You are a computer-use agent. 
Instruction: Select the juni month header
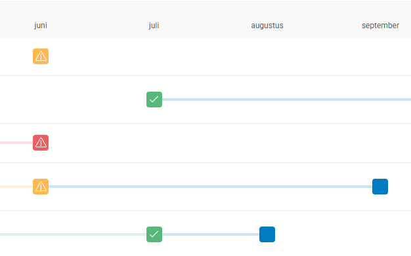point(41,26)
